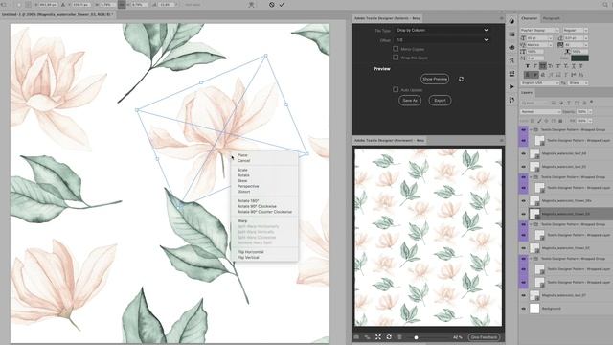
Task: Enable the Wrap this Layer checkbox
Action: [x=396, y=57]
